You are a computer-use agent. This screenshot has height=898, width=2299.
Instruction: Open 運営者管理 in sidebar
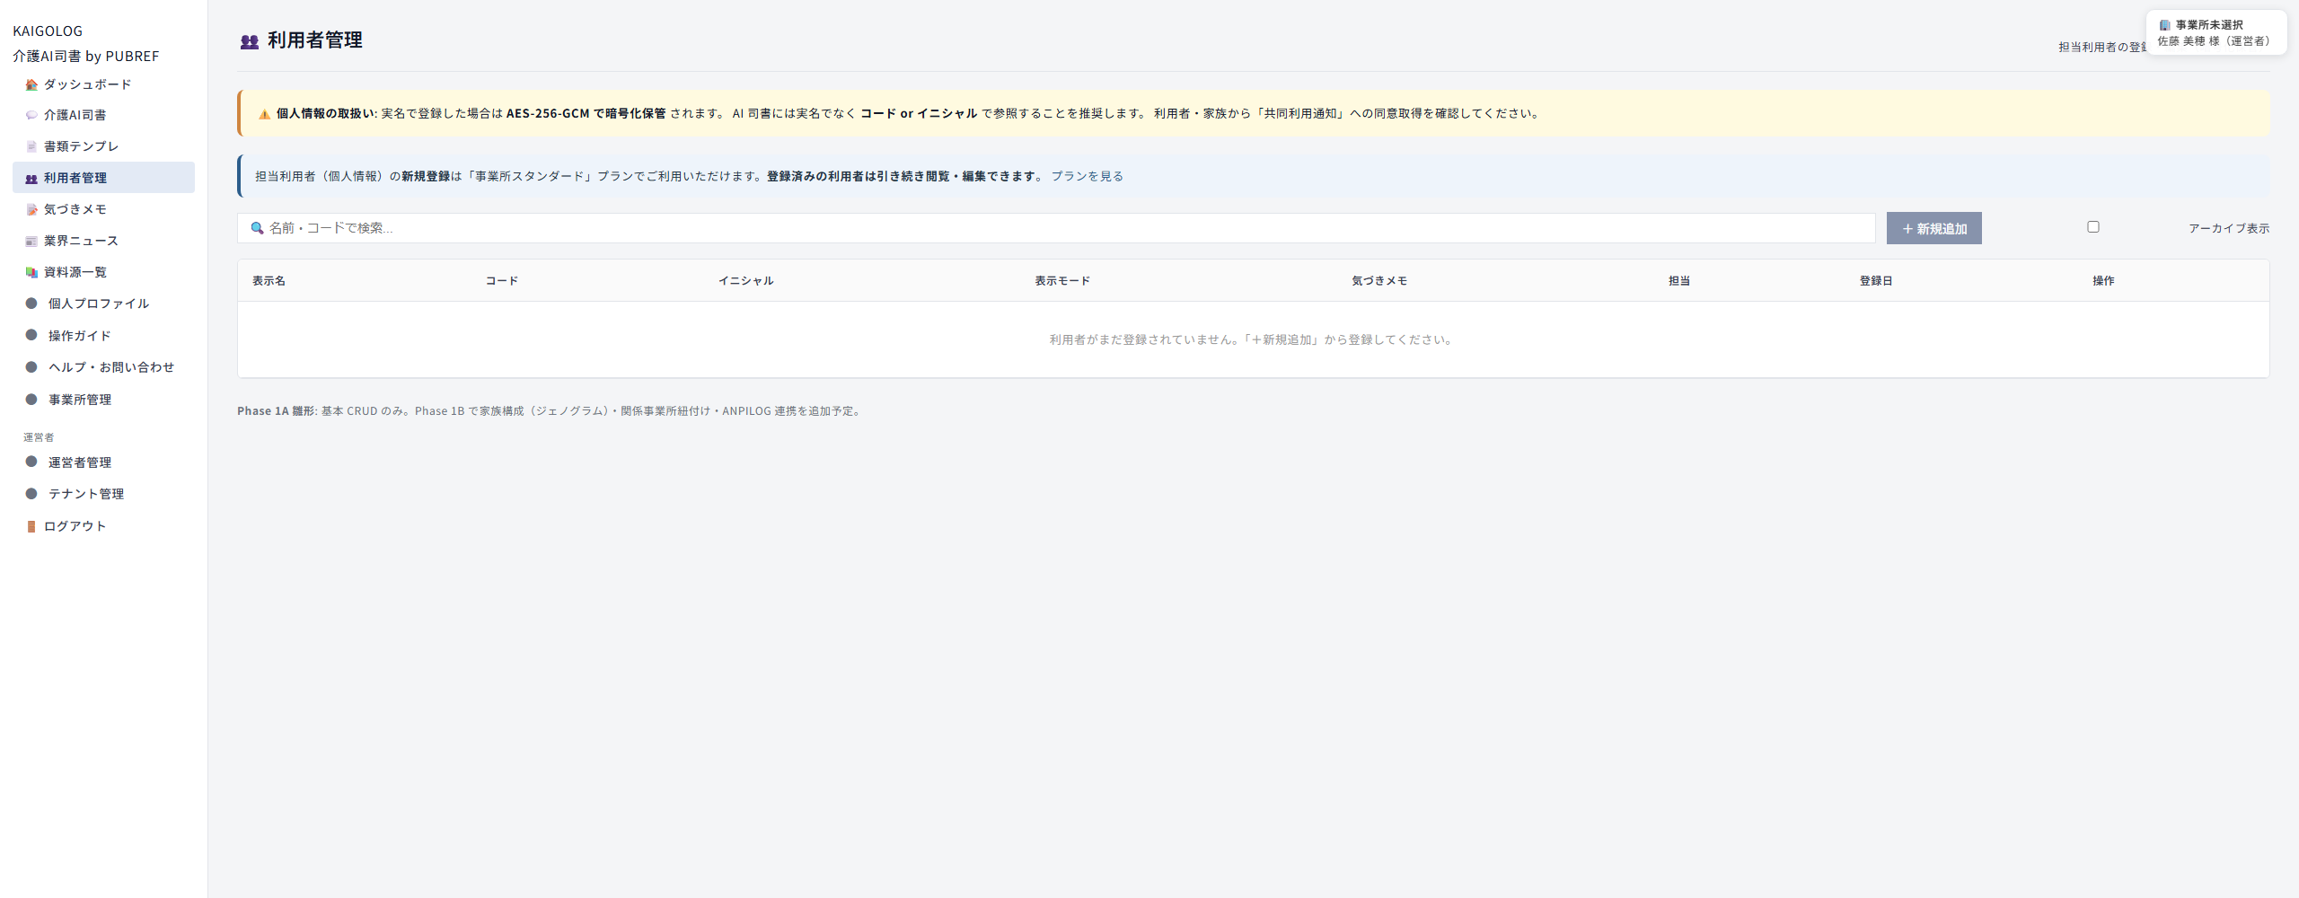[103, 462]
